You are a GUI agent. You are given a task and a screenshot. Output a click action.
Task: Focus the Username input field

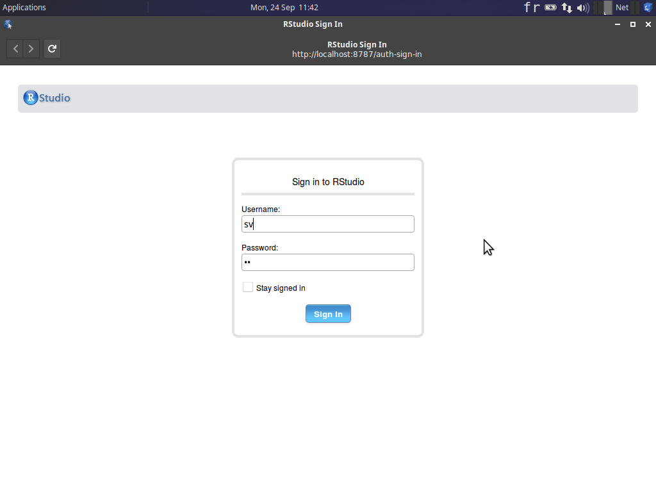[327, 224]
